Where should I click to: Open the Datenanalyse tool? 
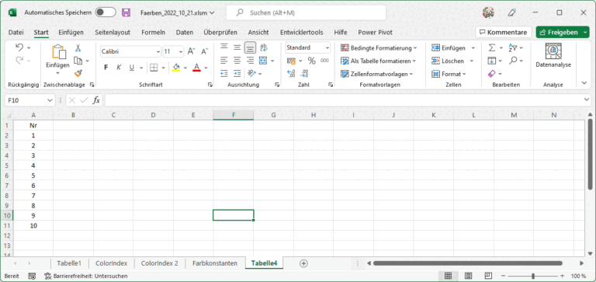tap(553, 56)
